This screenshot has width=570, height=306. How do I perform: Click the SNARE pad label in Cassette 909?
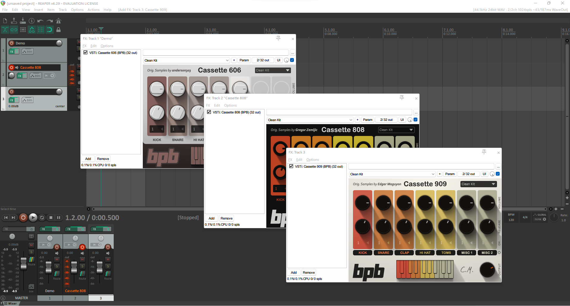click(384, 253)
